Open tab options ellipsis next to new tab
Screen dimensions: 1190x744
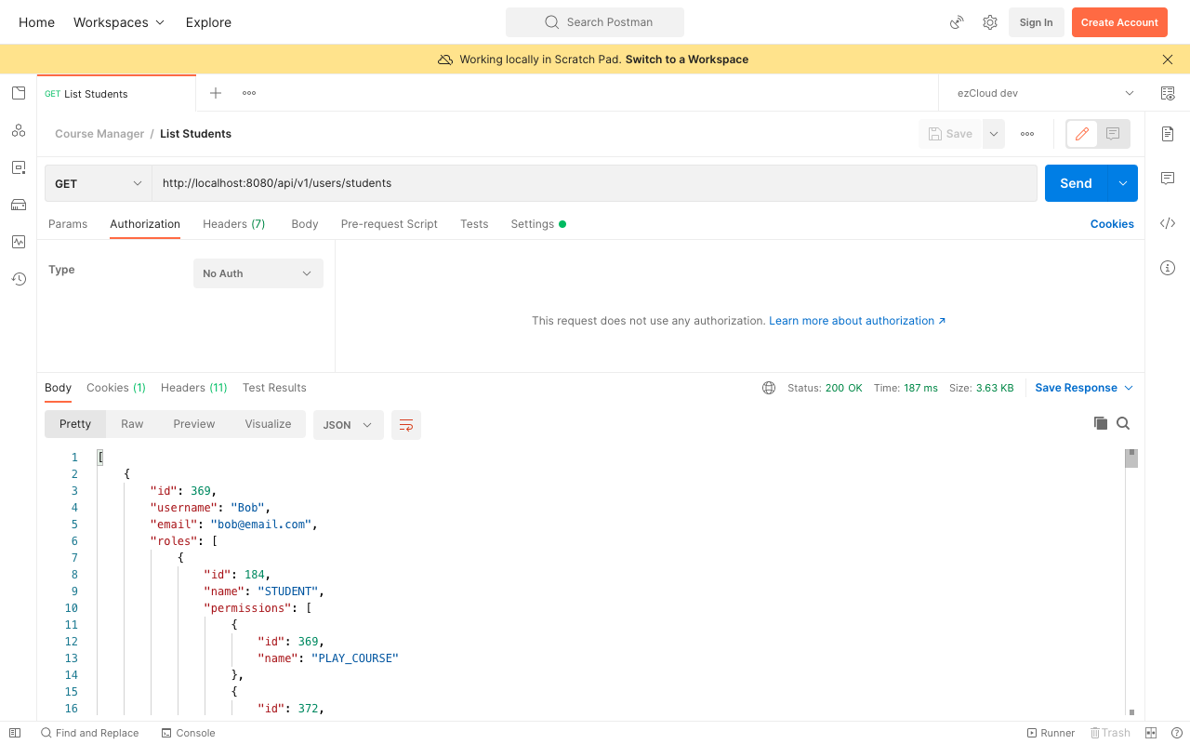point(249,93)
